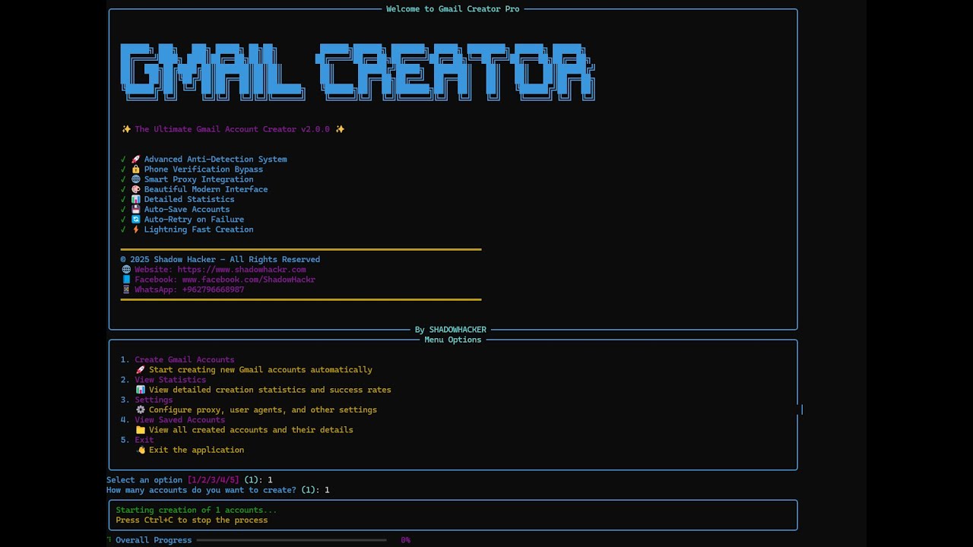Viewport: 973px width, 547px height.
Task: Click Start creating new Gmail accounts automatically description
Action: pos(261,369)
